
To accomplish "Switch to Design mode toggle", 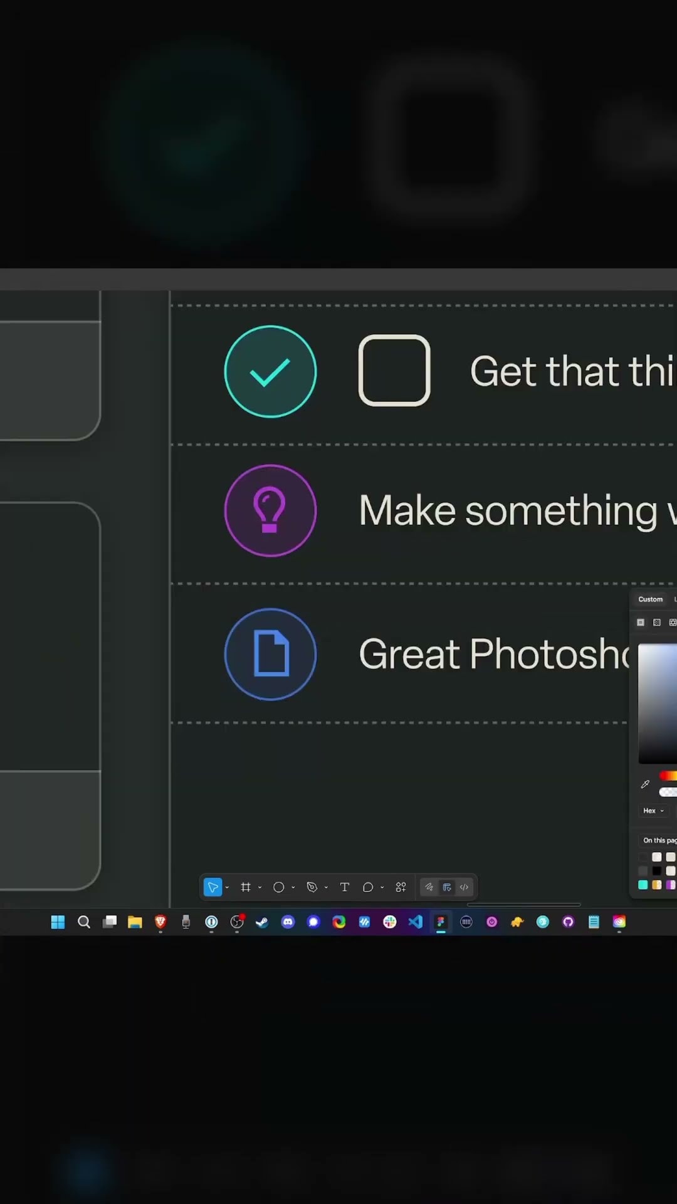I will (x=447, y=887).
